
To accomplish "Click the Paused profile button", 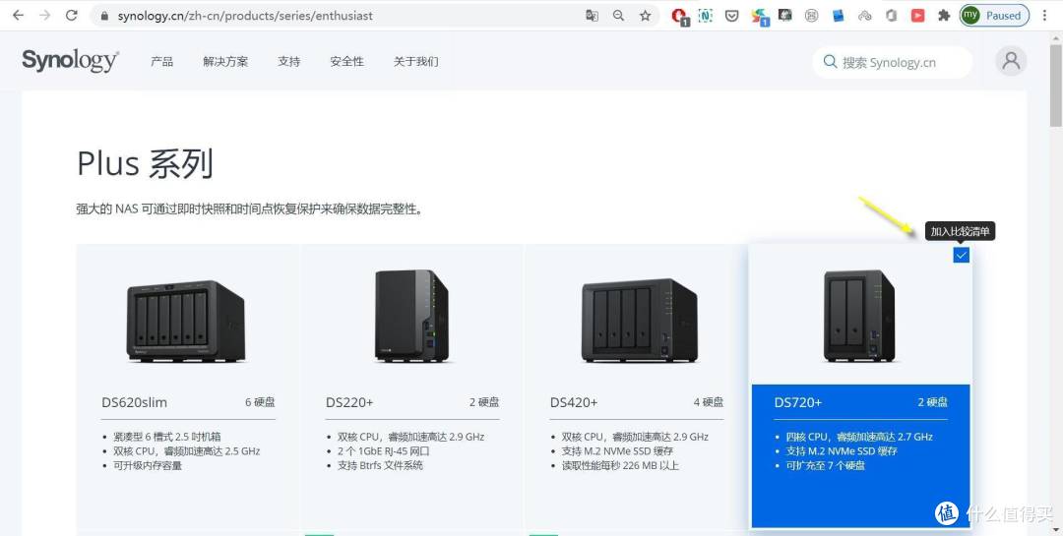I will point(994,15).
